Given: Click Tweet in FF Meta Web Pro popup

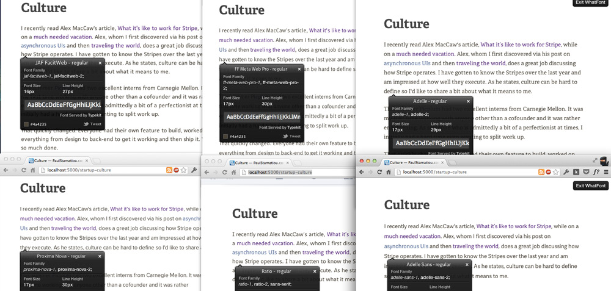Looking at the screenshot, I should 292,136.
